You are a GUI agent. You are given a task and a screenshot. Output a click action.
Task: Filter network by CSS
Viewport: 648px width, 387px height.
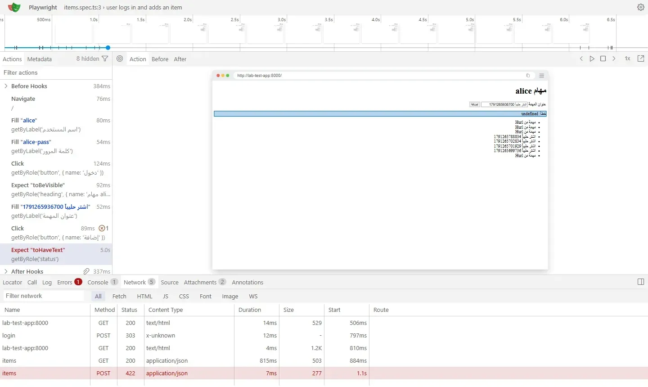(184, 296)
